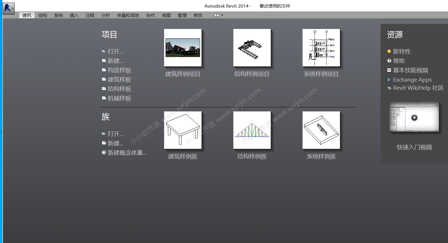Screen dimensions: 448x243
Task: Click the 新建概念体量... link
Action: coord(127,153)
